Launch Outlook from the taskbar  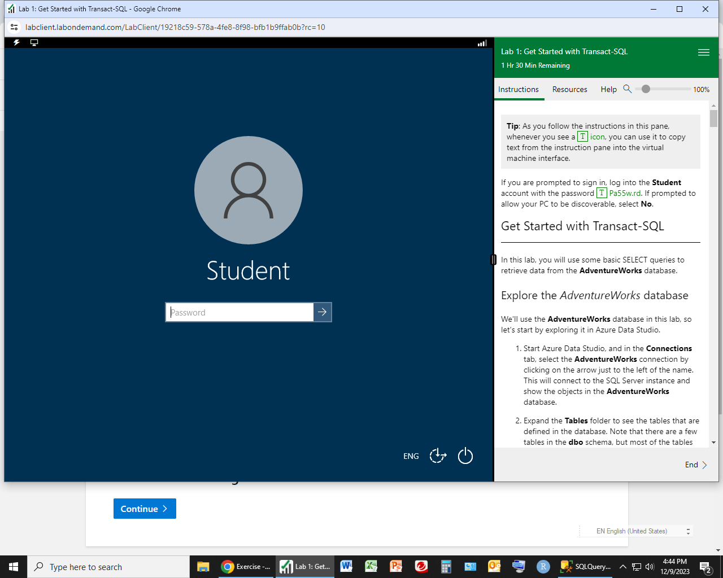494,567
